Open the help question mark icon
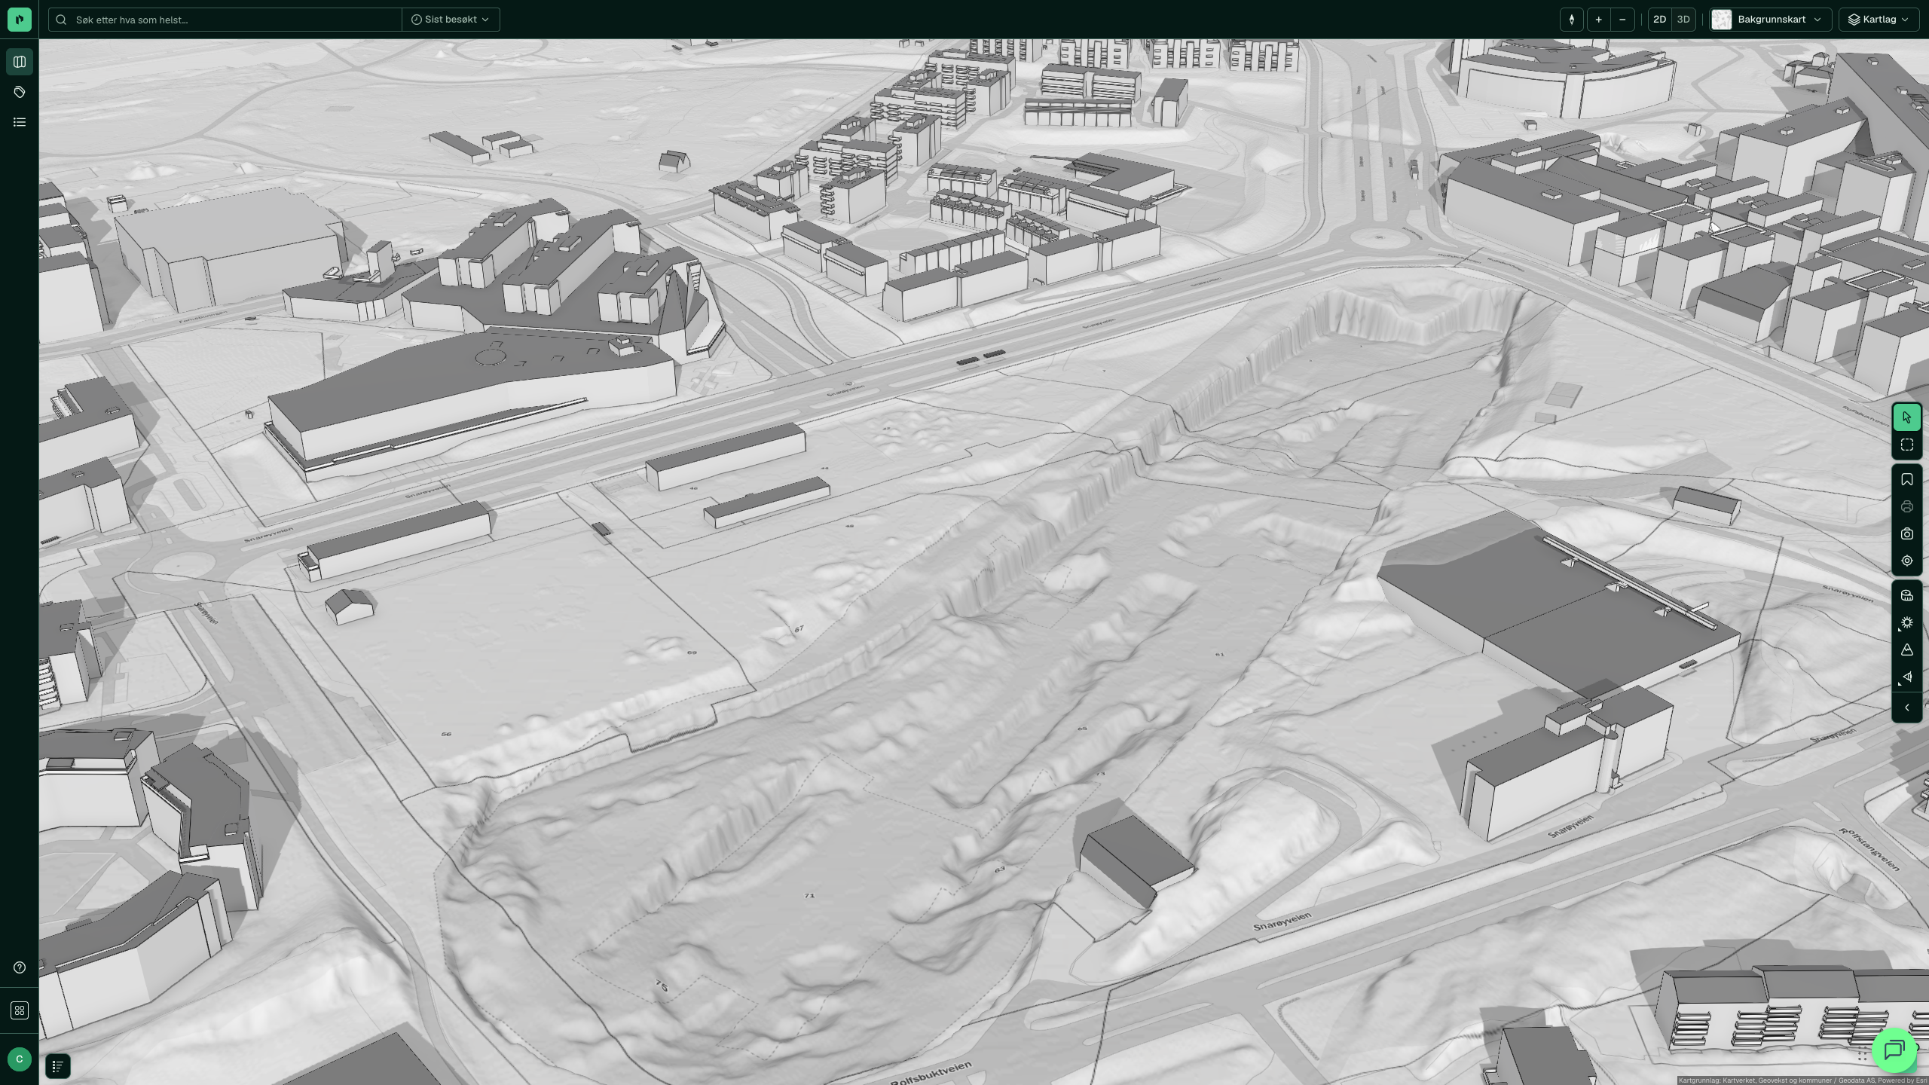Screen dimensions: 1929x1085 coord(20,967)
